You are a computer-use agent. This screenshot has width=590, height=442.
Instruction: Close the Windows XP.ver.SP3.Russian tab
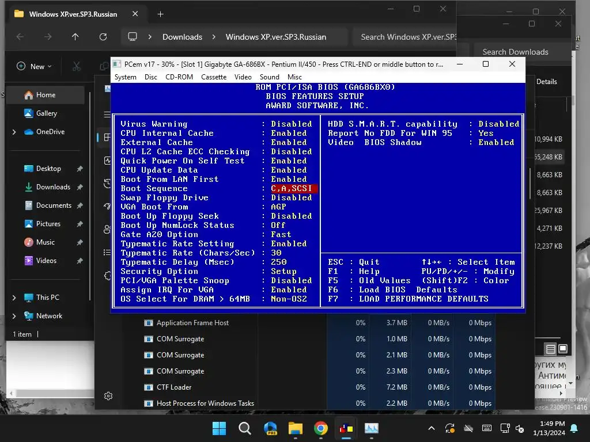coord(135,14)
